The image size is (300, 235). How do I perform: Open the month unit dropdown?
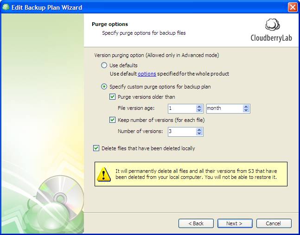tap(228, 108)
